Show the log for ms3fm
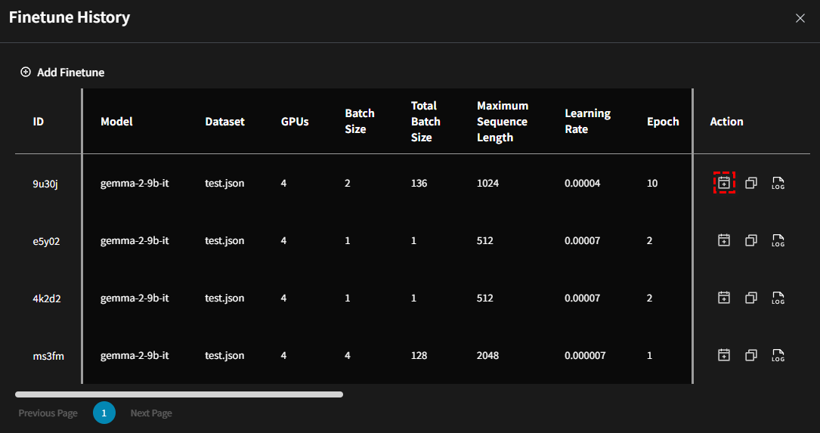820x433 pixels. (x=778, y=355)
